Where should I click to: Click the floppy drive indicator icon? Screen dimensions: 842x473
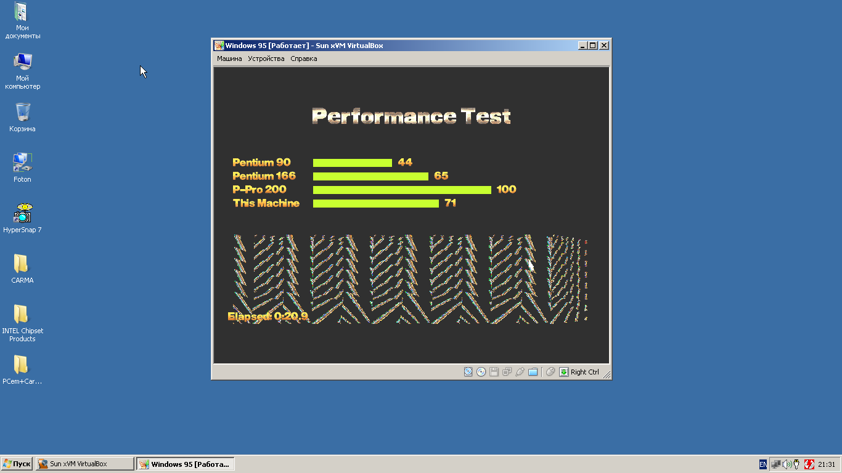(x=494, y=371)
